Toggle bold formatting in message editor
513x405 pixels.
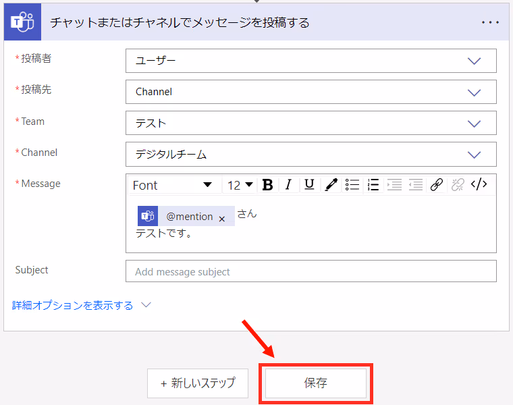click(267, 185)
